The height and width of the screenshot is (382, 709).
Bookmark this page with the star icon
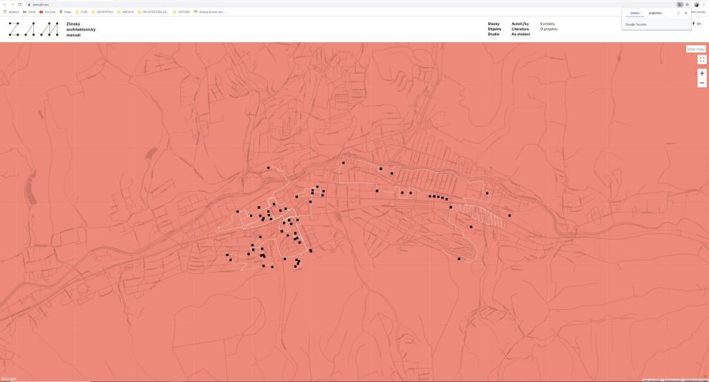pyautogui.click(x=688, y=4)
